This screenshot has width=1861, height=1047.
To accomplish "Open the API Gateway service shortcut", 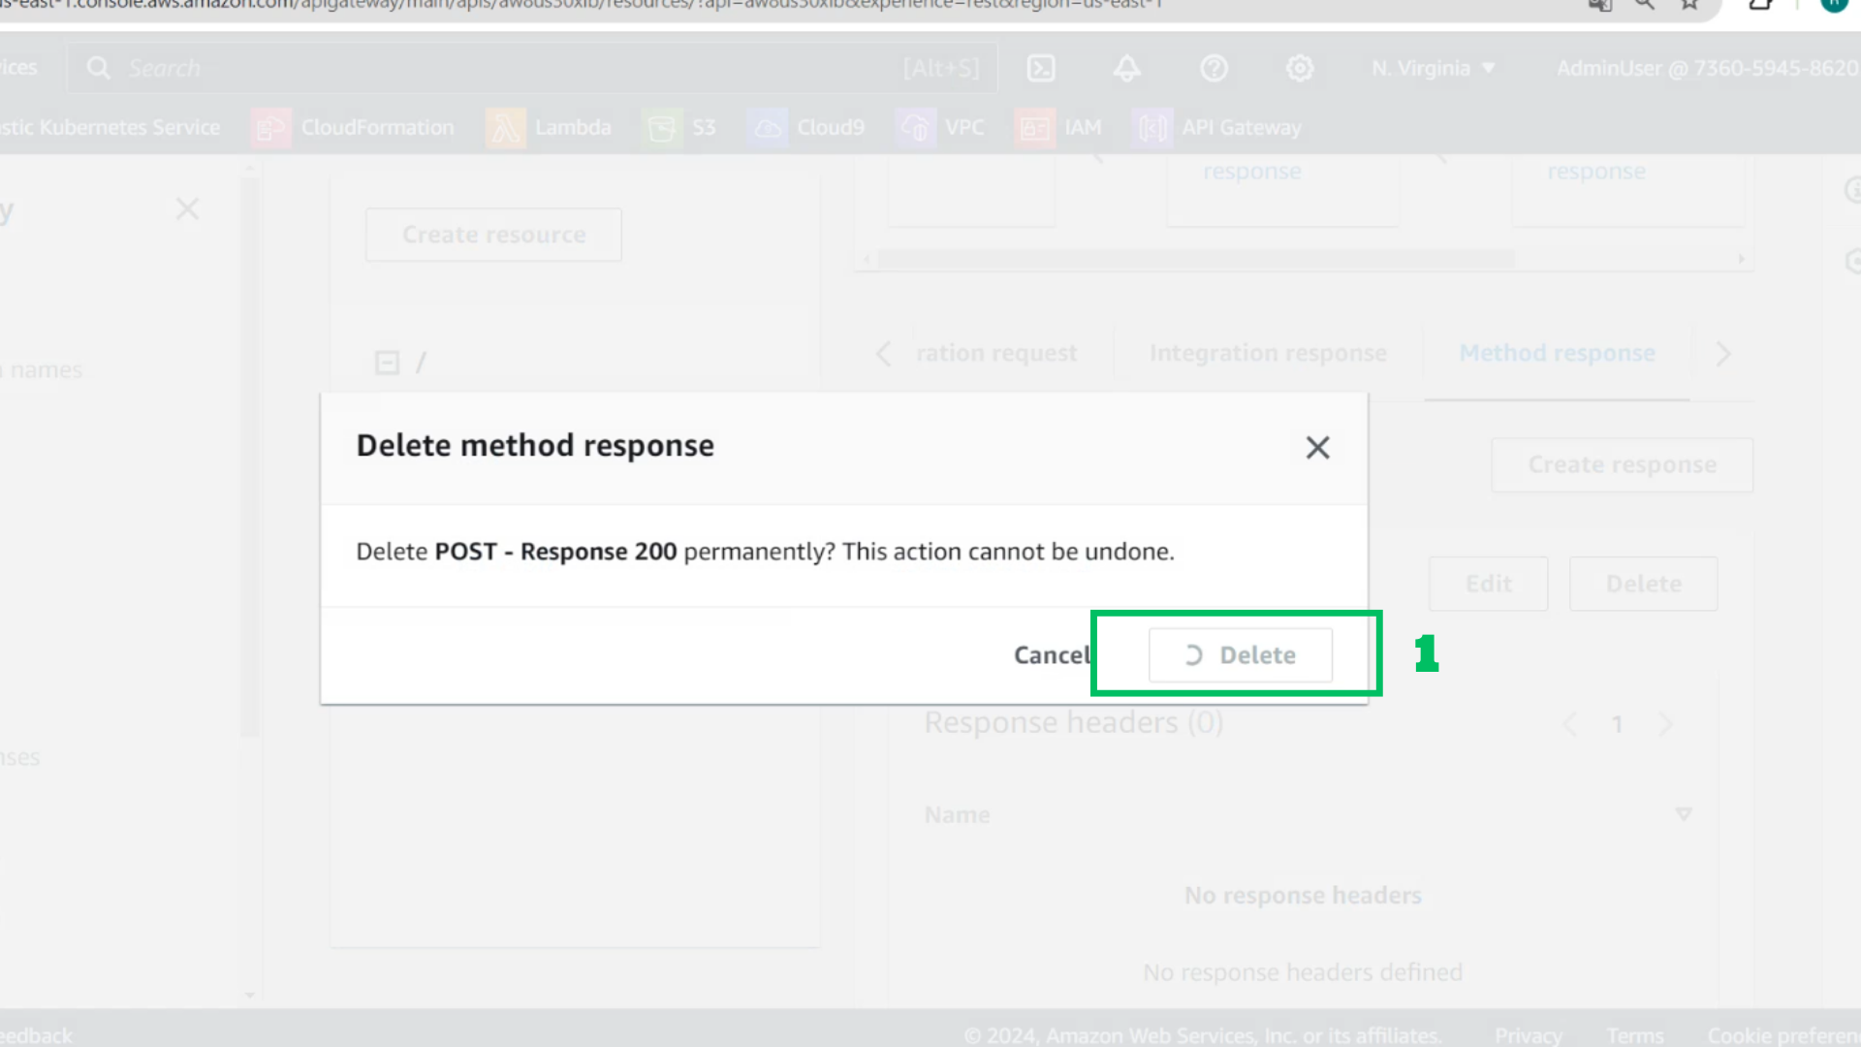I will (x=1217, y=127).
